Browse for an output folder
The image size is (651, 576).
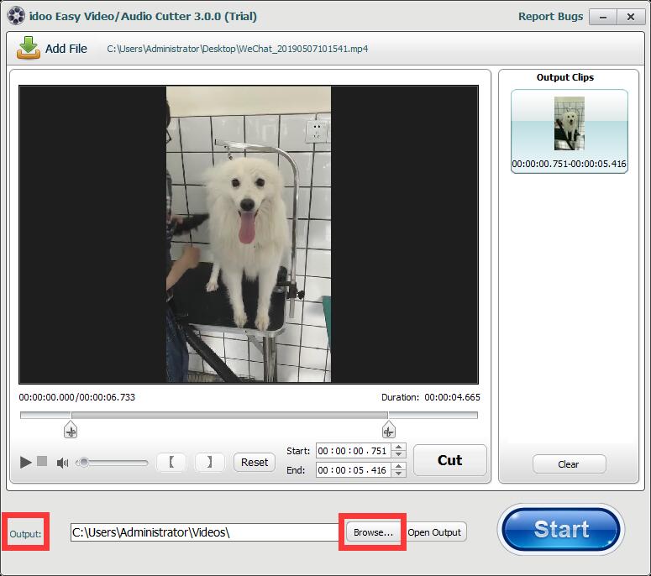373,532
